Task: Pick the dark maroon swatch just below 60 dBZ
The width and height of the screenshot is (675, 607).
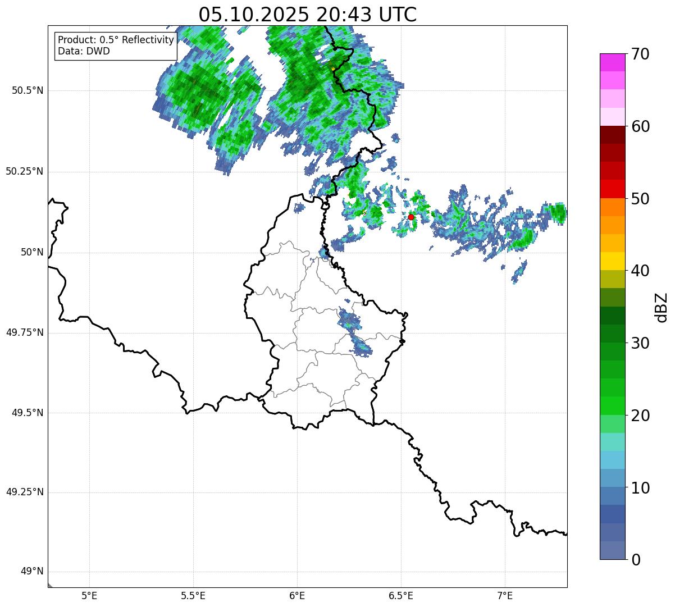Action: [x=613, y=135]
